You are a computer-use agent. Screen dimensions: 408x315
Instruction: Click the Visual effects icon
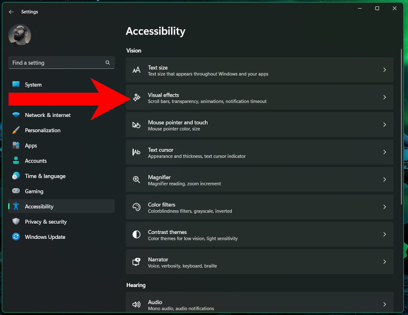coord(136,97)
